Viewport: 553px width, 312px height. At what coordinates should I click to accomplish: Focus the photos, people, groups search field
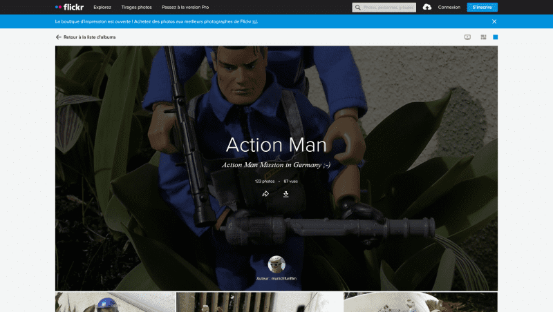tap(388, 8)
